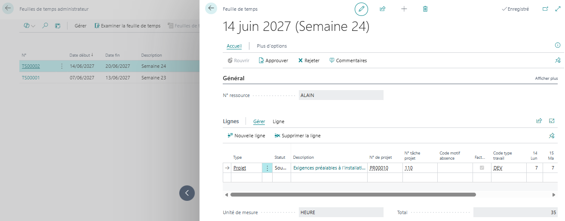
Task: Click the trash delete icon
Action: [425, 9]
